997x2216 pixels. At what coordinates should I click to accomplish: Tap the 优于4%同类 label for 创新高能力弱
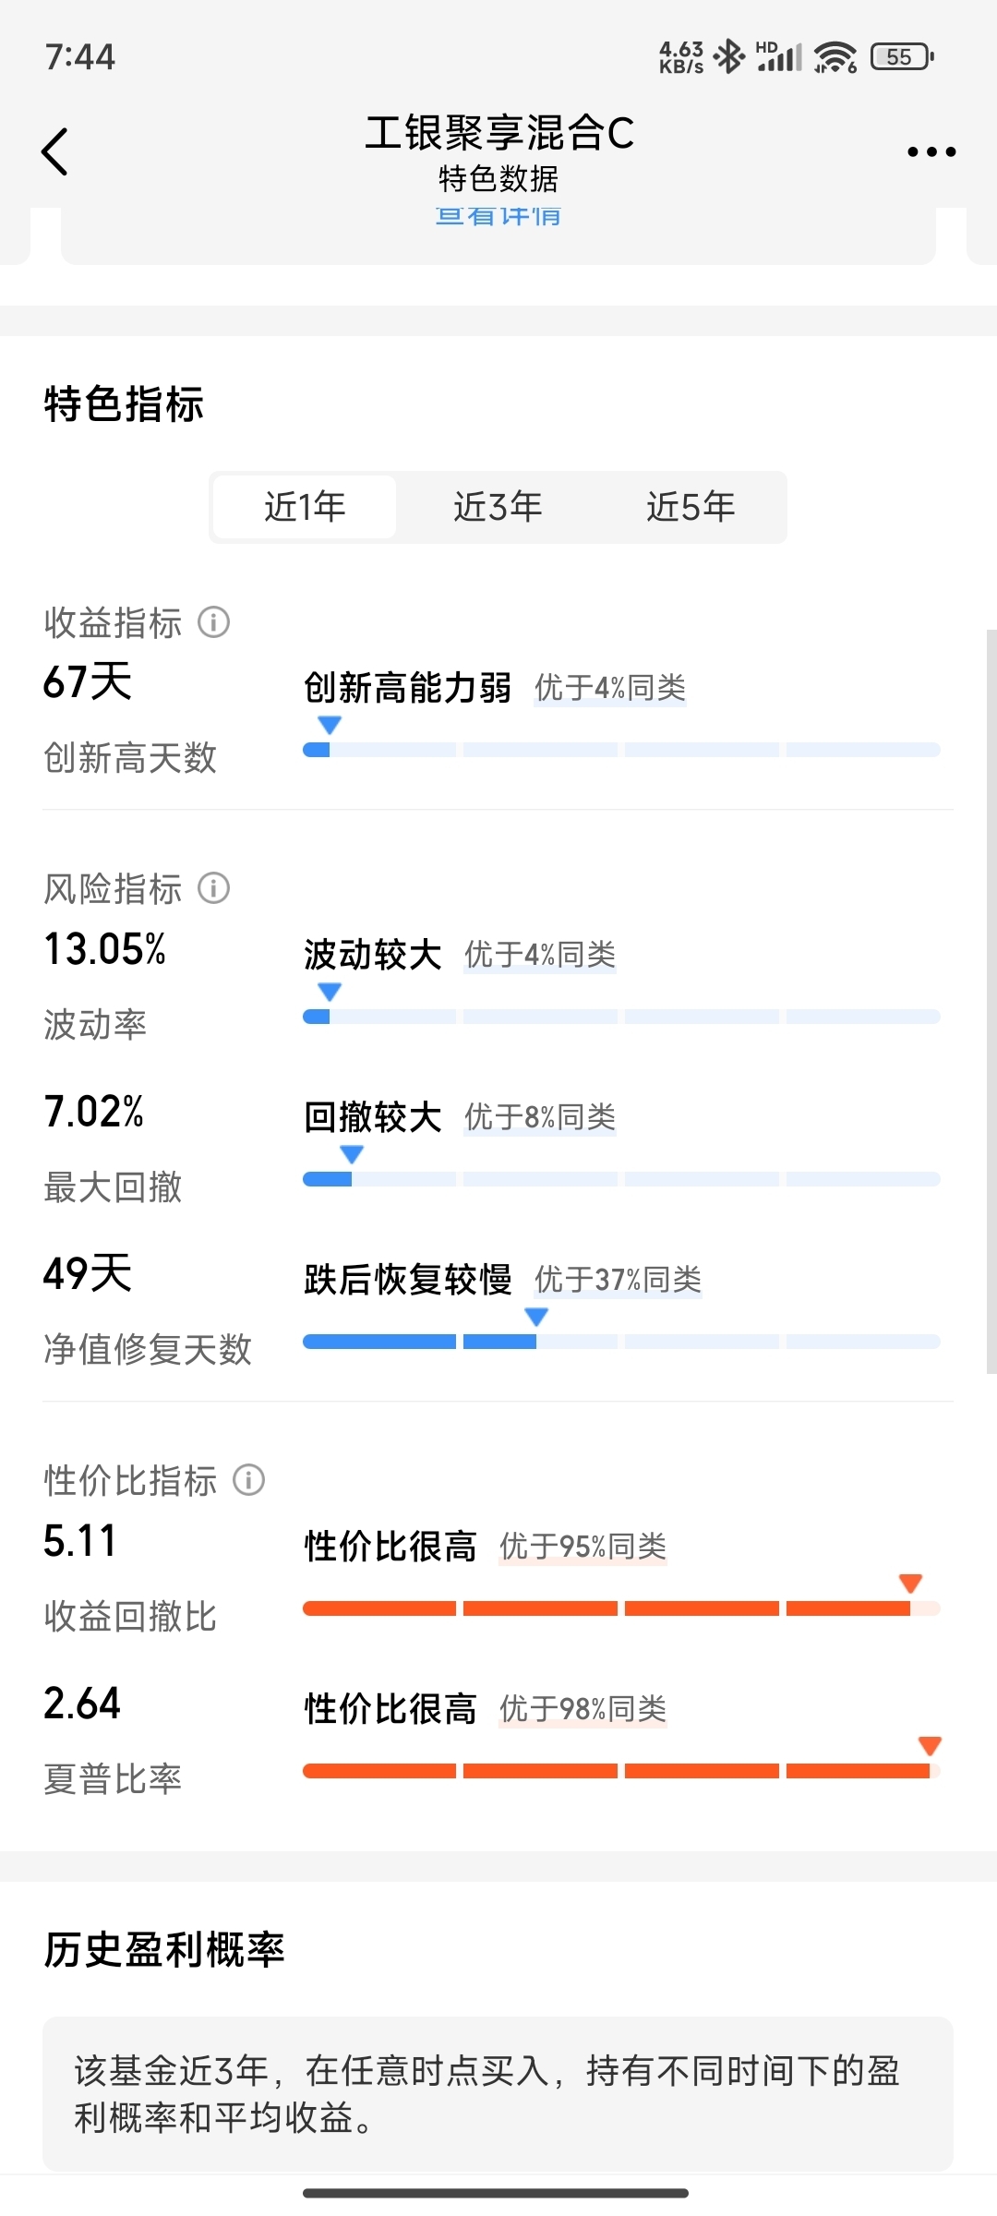[610, 688]
